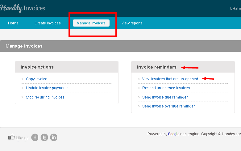Screen dimensions: 241x151
Task: Click the user name in the header
Action: (x=235, y=8)
